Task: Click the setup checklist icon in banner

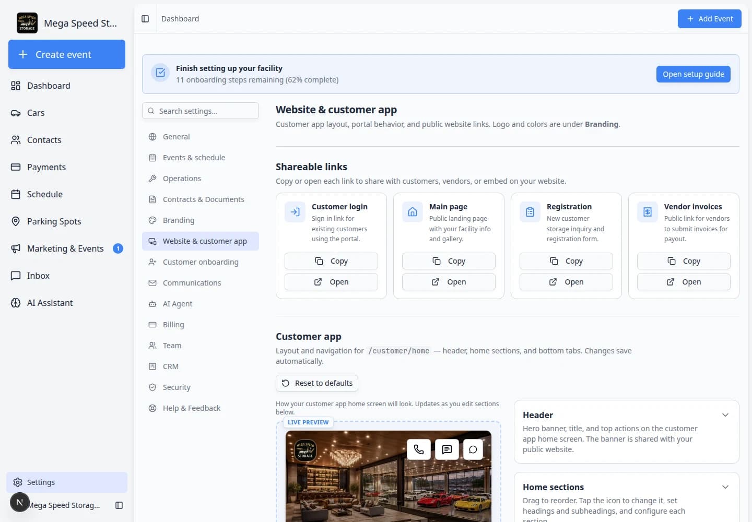Action: pos(160,73)
